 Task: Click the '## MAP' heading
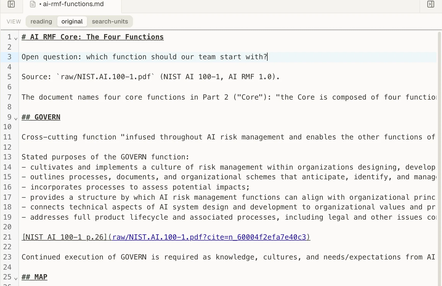coord(35,277)
